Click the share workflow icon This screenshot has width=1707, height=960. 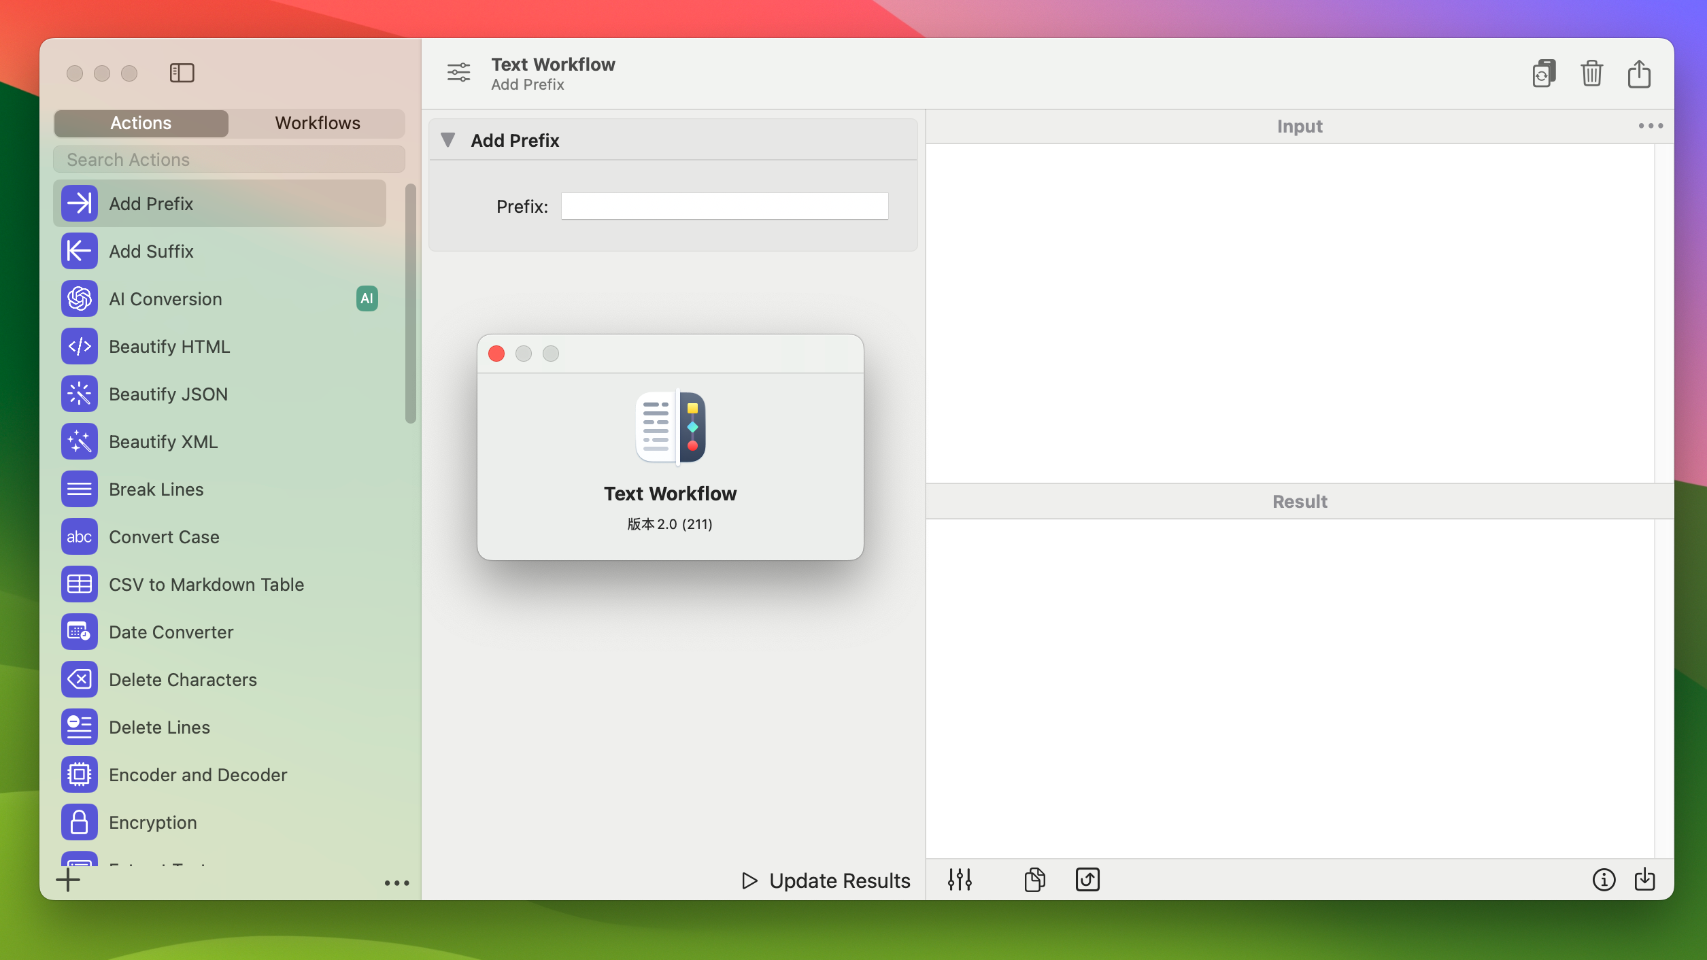tap(1639, 73)
